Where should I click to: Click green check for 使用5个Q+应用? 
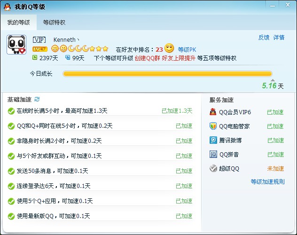tap(11, 201)
